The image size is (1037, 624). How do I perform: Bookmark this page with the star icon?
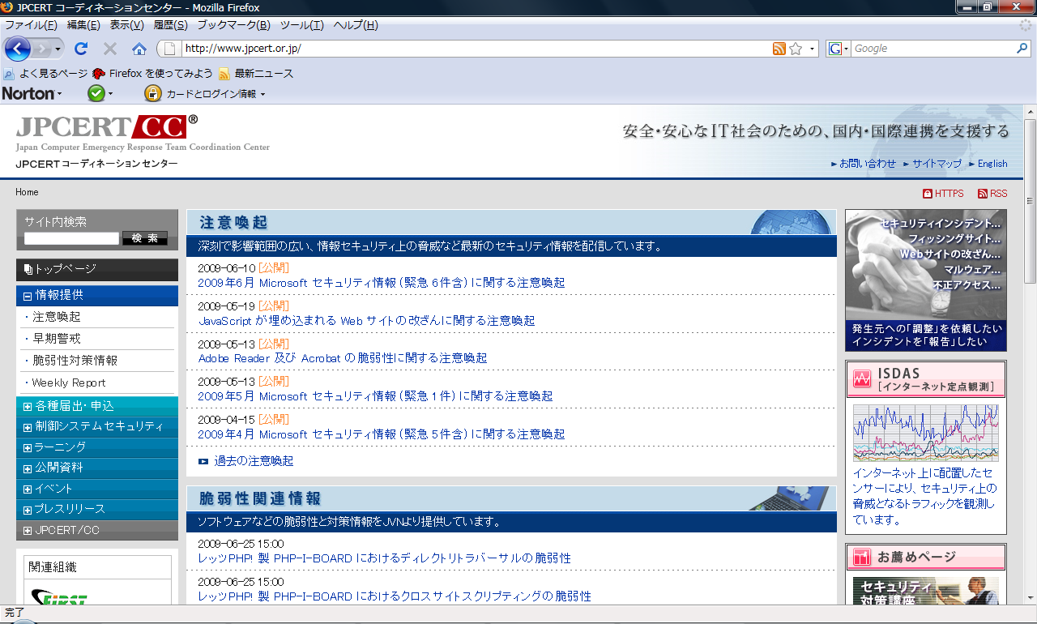(x=796, y=49)
